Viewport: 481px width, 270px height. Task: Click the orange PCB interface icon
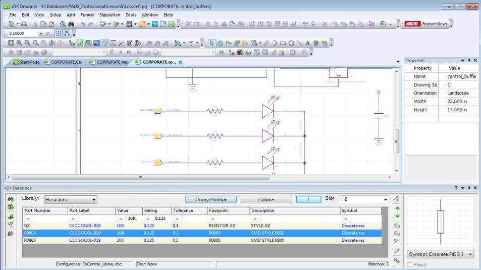pos(142,24)
